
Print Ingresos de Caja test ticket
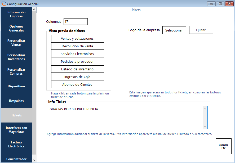click(77, 77)
